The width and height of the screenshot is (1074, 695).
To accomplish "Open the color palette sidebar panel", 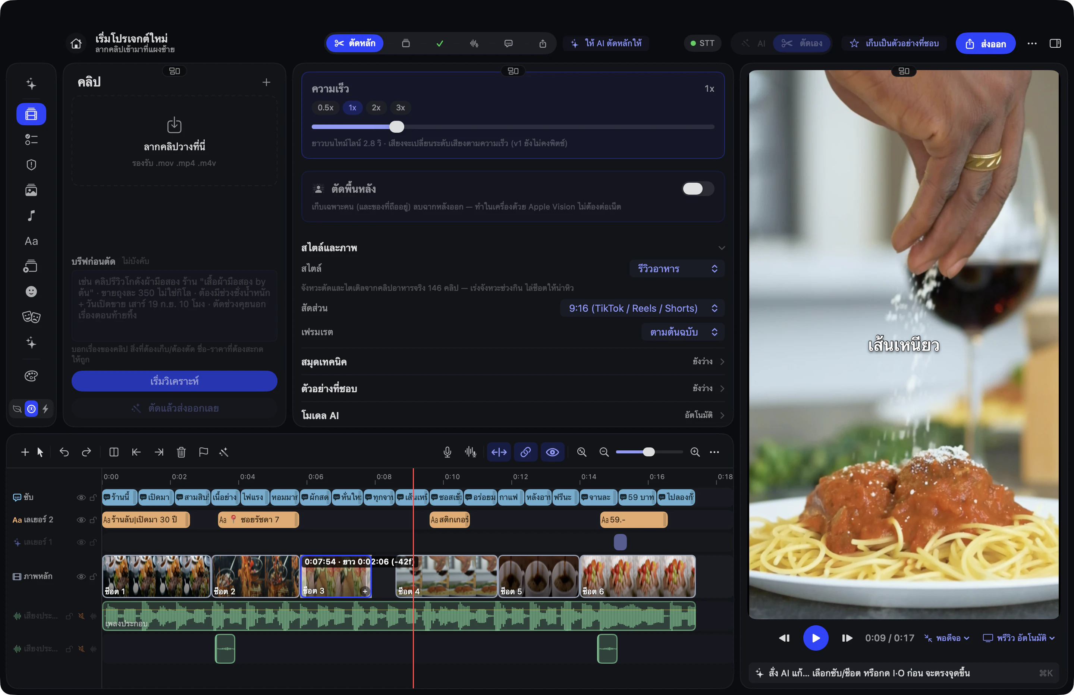I will pyautogui.click(x=31, y=375).
